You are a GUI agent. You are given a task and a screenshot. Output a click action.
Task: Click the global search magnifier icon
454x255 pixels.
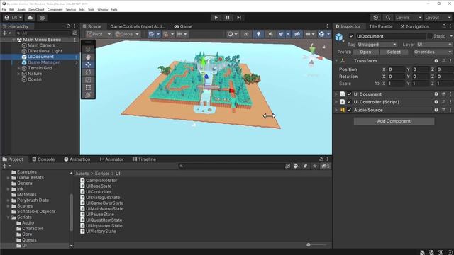(388, 18)
